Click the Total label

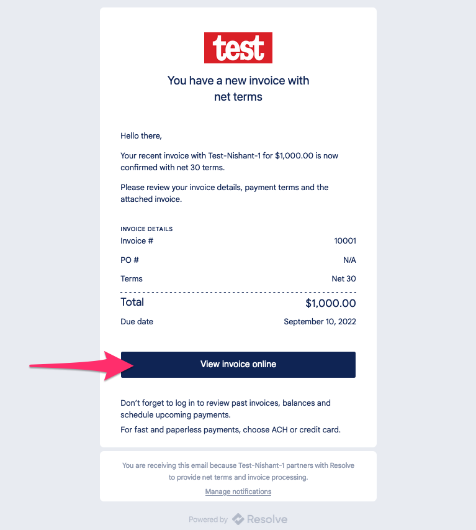click(x=132, y=302)
